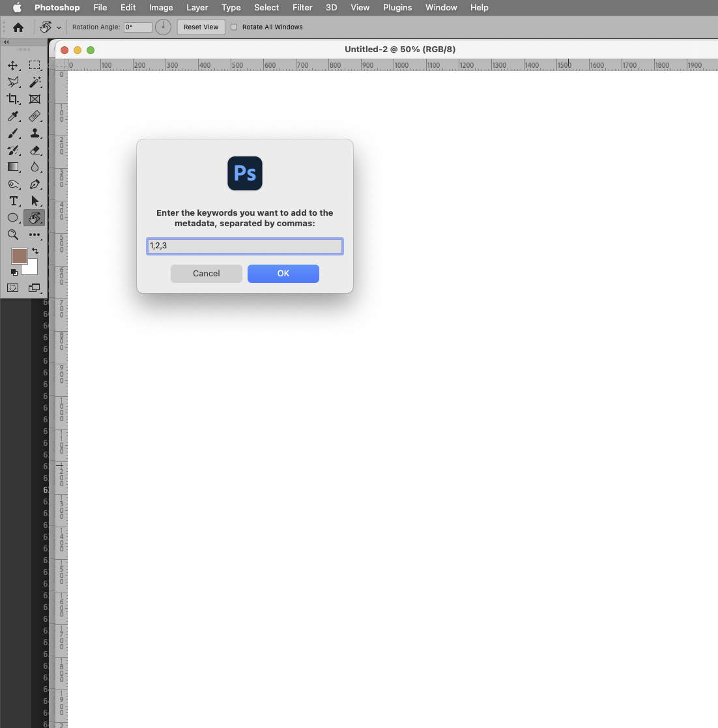Choose the Brush tool
Image resolution: width=718 pixels, height=728 pixels.
pyautogui.click(x=13, y=134)
